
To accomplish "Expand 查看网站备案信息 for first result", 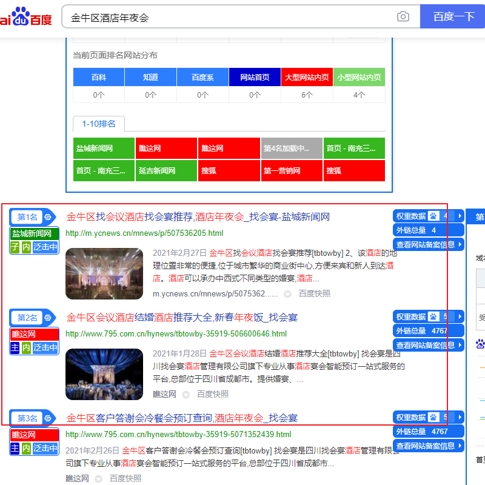I will (429, 244).
